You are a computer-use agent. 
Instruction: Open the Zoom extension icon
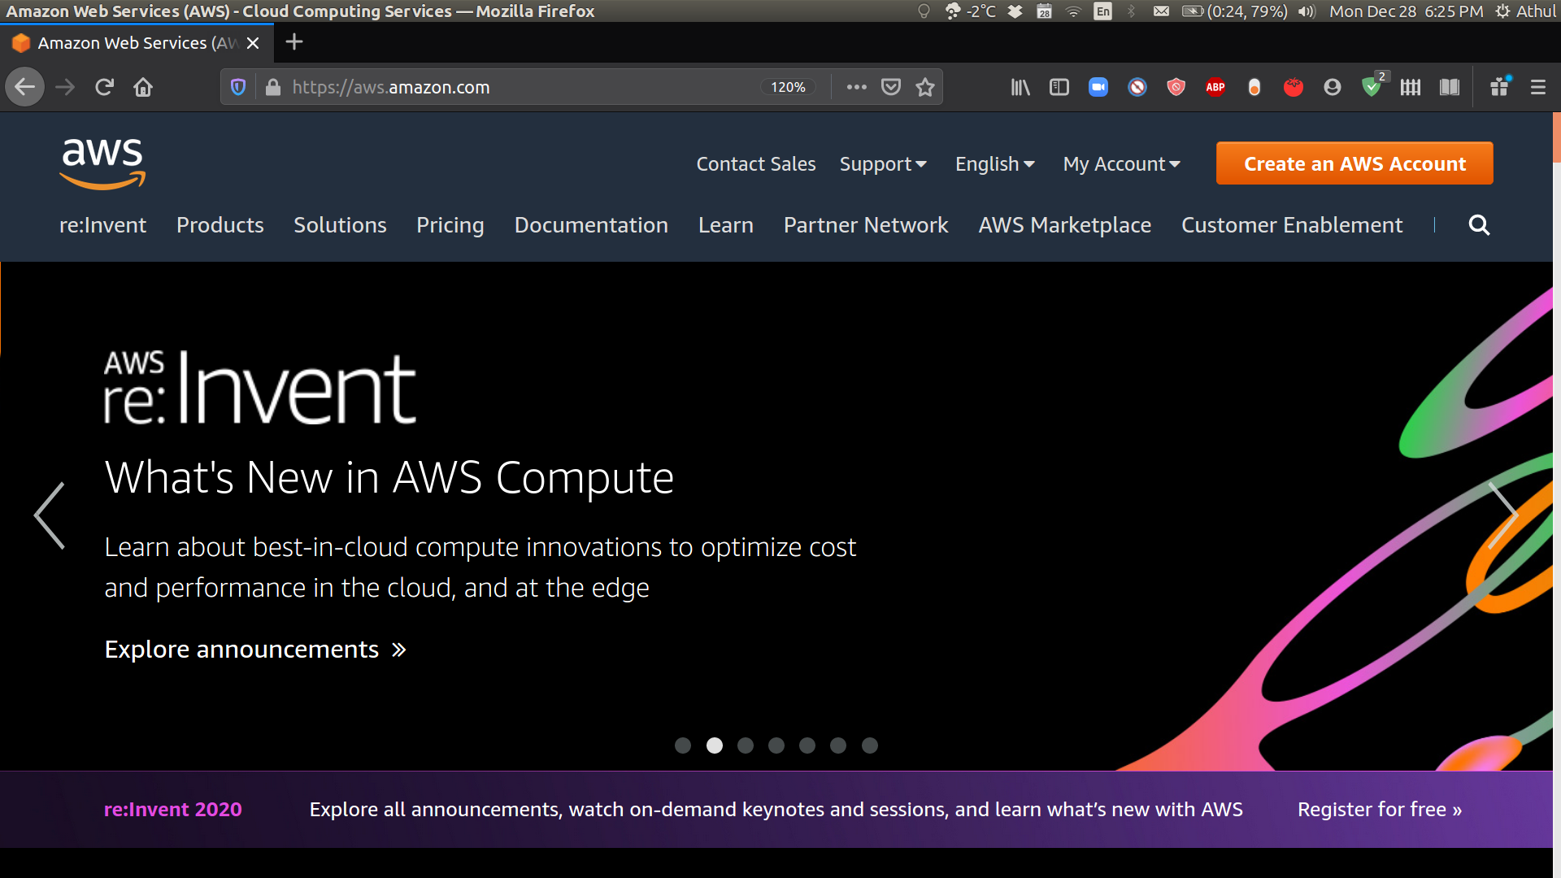point(1098,87)
